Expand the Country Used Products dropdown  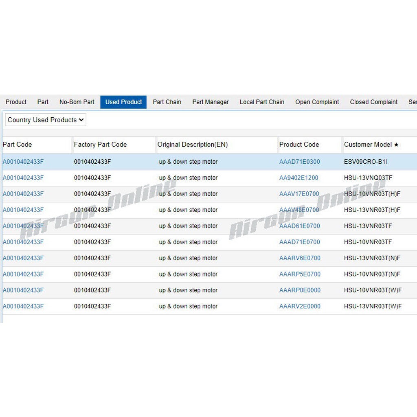coord(46,120)
